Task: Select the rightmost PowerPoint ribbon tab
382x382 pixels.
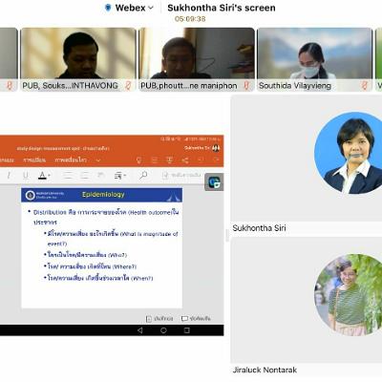Action: 71,159
